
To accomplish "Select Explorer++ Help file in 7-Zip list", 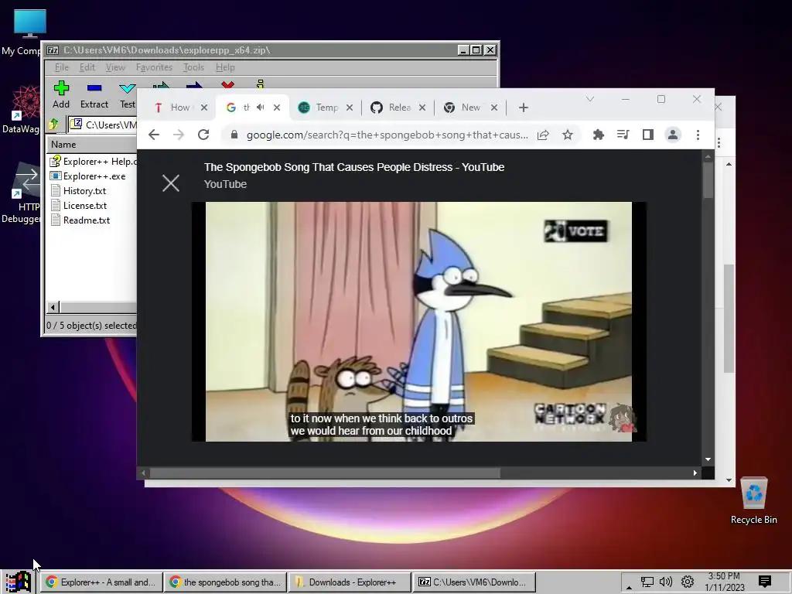I will click(93, 162).
